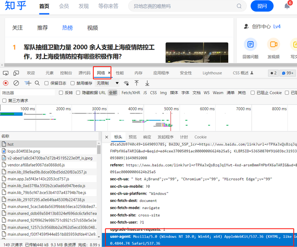Export HAR file download arrow icon
Image resolution: width=297 pixels, height=247 pixels.
(147, 83)
